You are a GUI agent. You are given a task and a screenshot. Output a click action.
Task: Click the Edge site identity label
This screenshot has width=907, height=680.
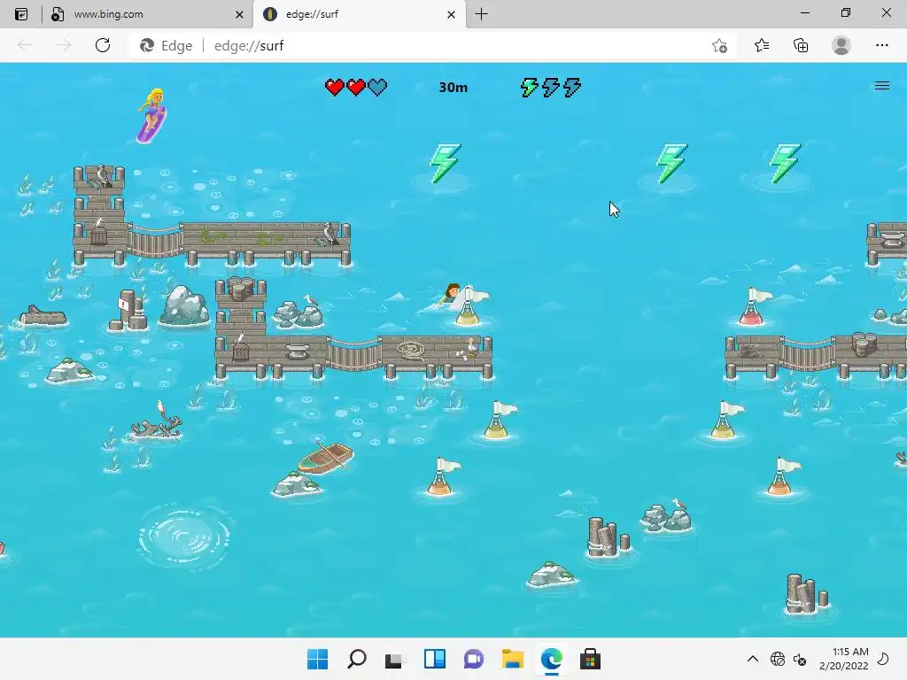tap(167, 46)
